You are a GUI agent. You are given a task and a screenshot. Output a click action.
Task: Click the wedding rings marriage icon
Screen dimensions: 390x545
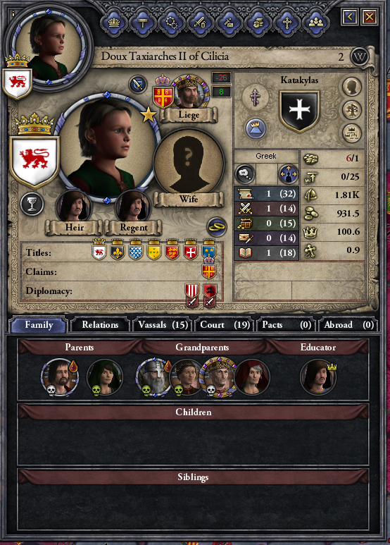(217, 227)
